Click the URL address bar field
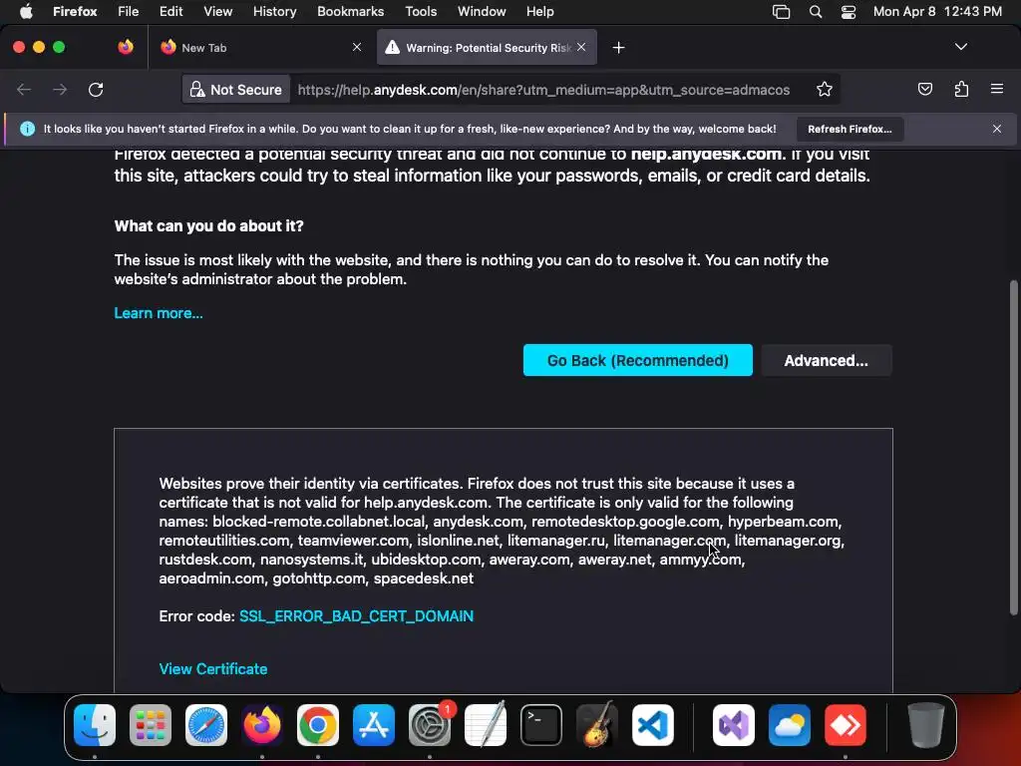The height and width of the screenshot is (766, 1021). [543, 90]
